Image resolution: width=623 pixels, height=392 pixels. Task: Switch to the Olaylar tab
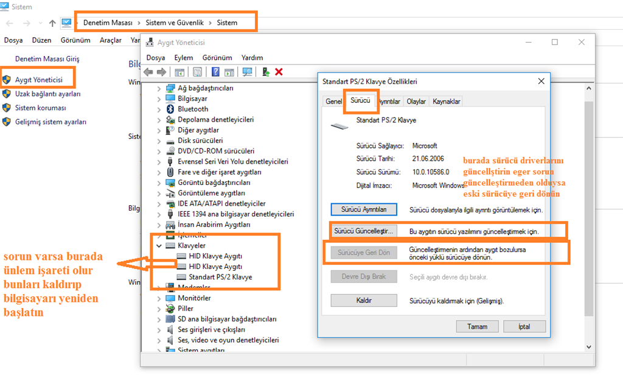click(x=416, y=102)
